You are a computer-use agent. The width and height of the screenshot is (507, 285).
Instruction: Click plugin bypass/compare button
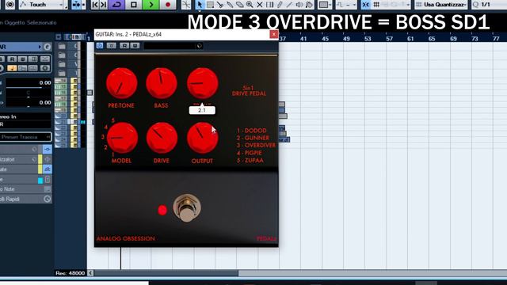tap(111, 46)
